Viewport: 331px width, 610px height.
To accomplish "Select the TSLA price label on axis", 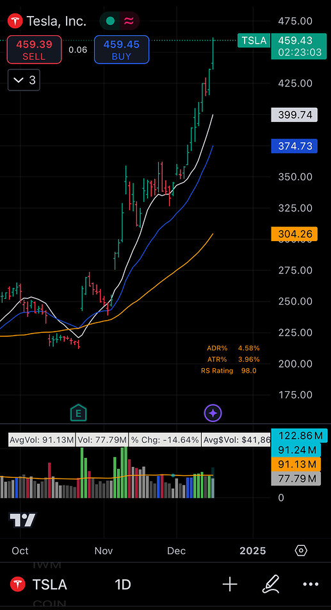I will (254, 40).
